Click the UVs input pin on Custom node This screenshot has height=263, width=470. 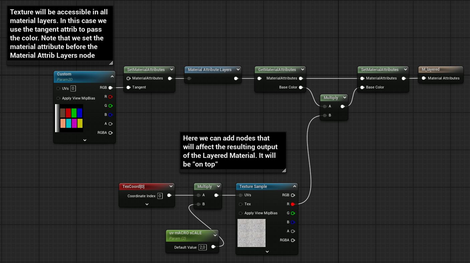click(x=58, y=88)
